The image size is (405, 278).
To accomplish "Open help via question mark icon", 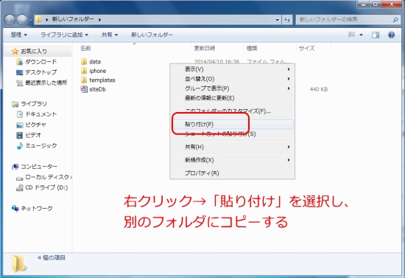I will (391, 35).
